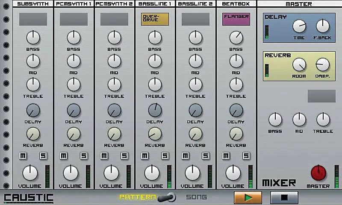Flip the Pattern/Song mode switch
The height and width of the screenshot is (205, 342).
click(167, 197)
